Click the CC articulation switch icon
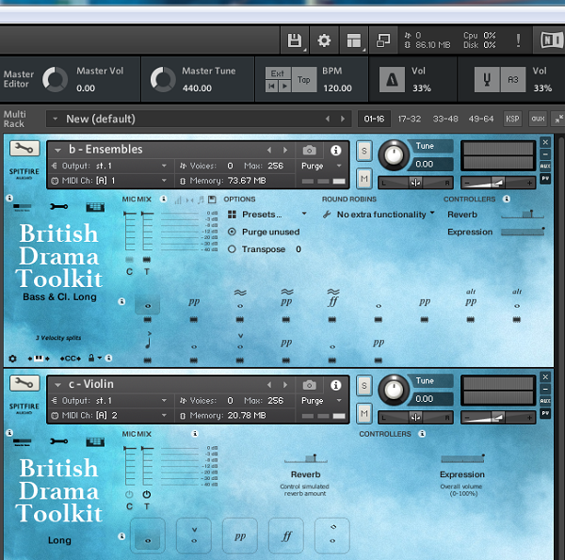 (x=70, y=359)
